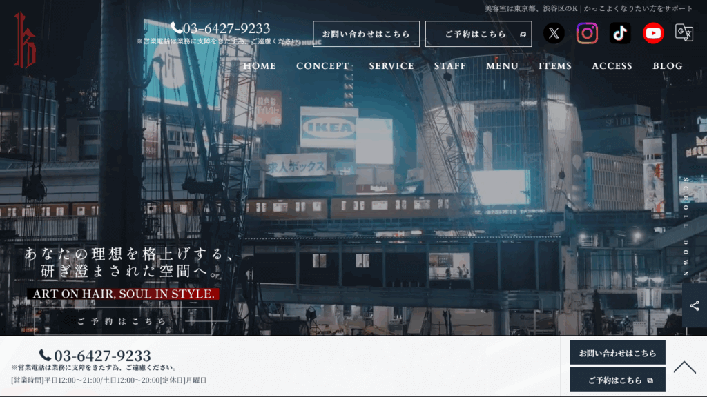
Task: Click the share icon on right edge
Action: pyautogui.click(x=694, y=305)
